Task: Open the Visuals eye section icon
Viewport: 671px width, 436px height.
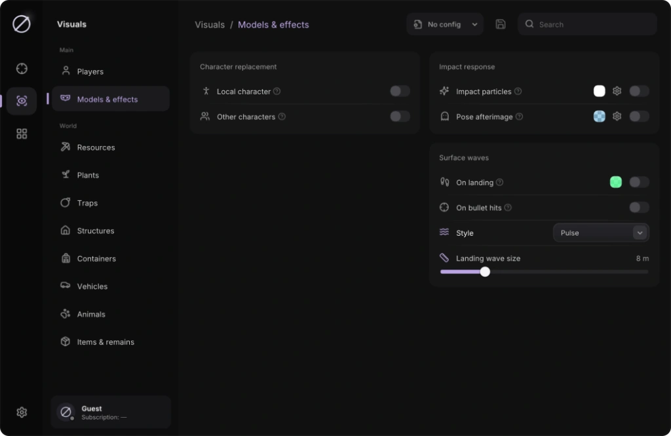Action: (22, 101)
